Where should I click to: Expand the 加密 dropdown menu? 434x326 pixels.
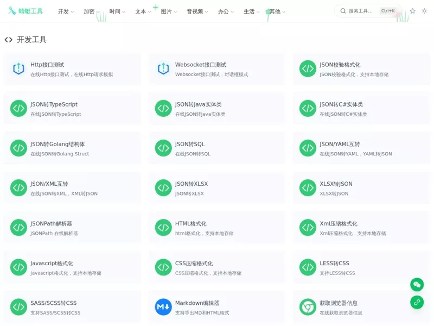click(x=91, y=11)
